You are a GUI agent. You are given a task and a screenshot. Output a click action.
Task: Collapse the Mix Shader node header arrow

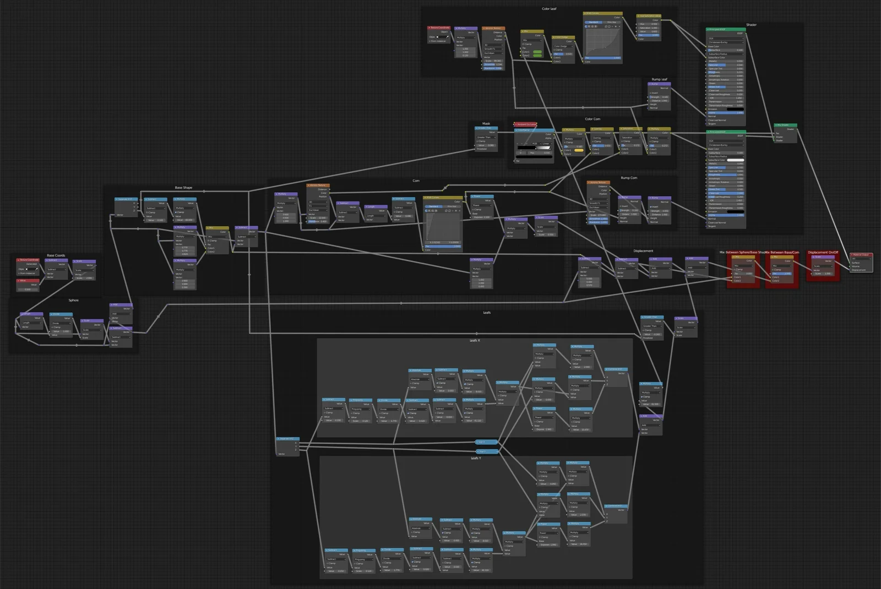pyautogui.click(x=776, y=125)
